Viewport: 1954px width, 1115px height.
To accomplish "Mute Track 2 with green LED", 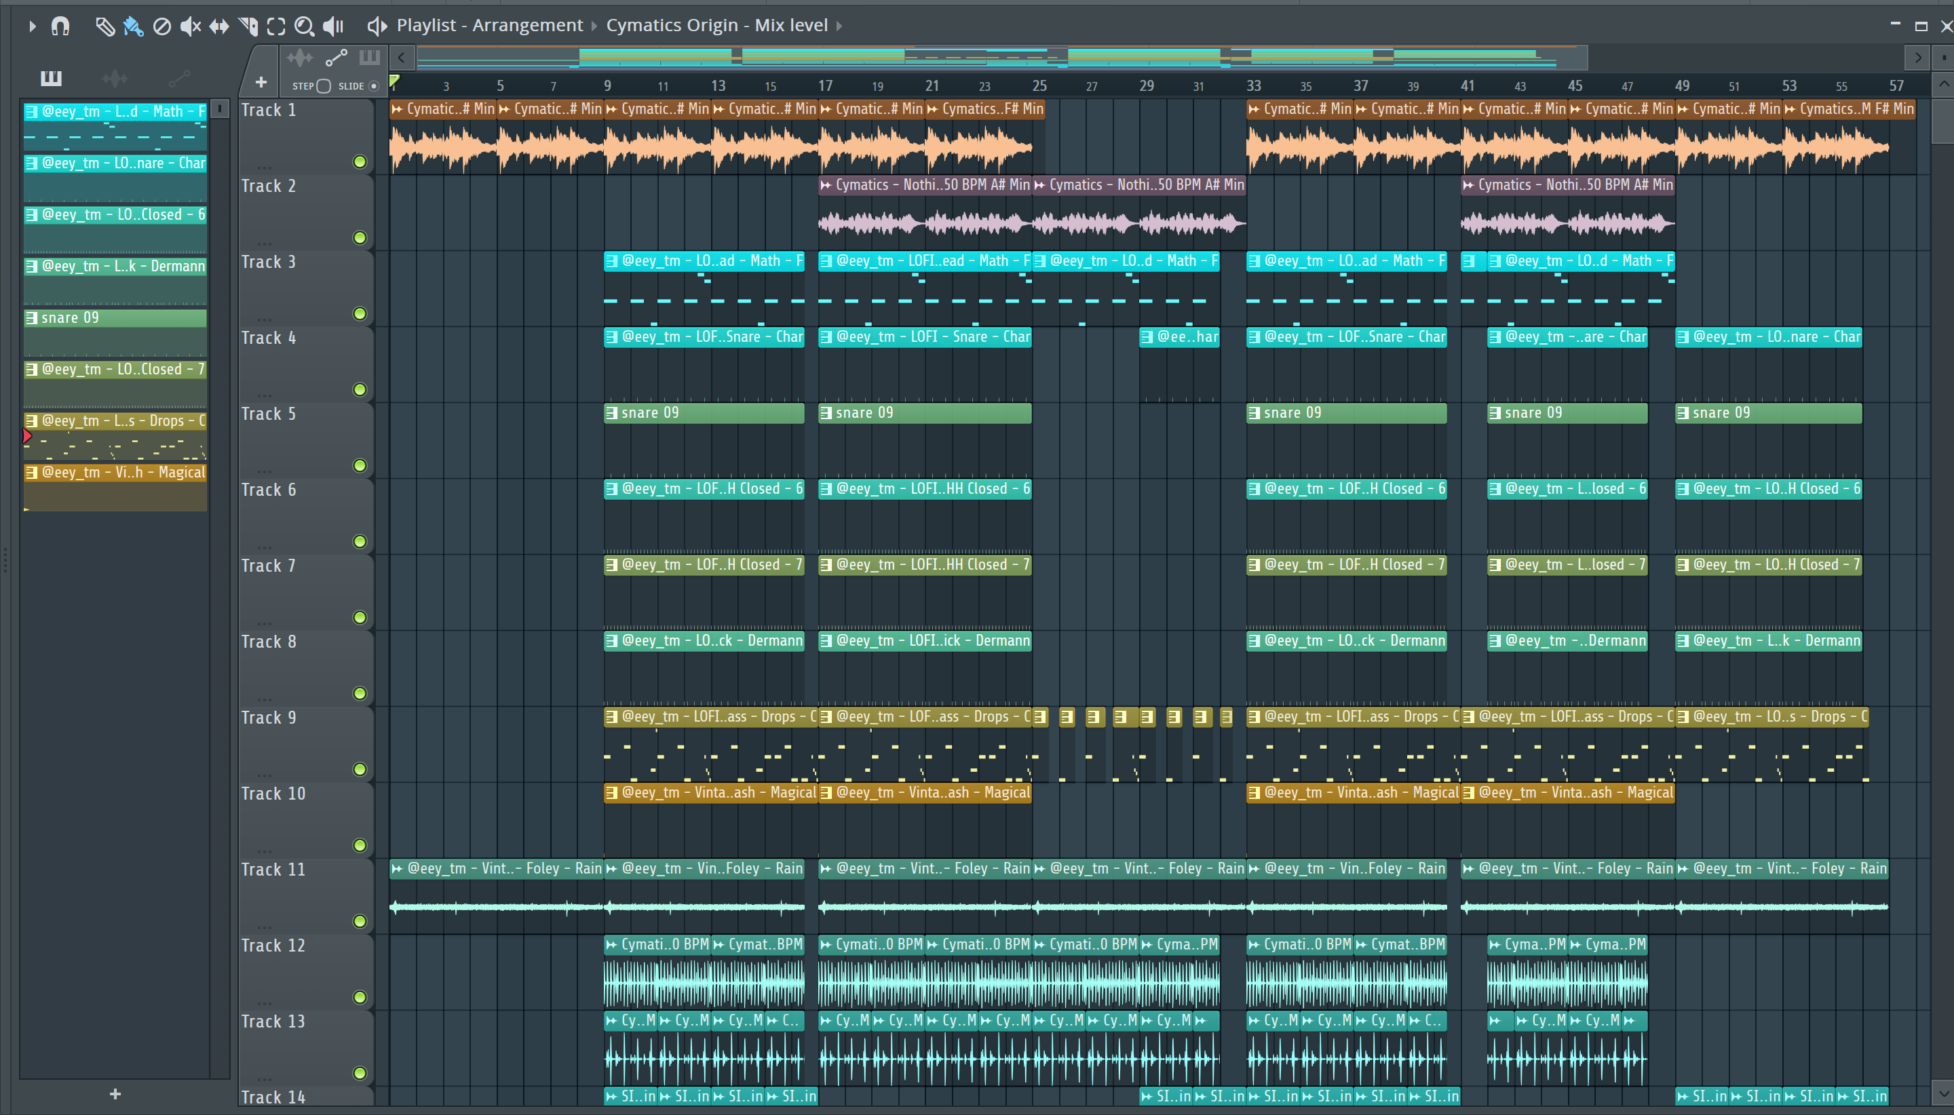I will [x=359, y=237].
